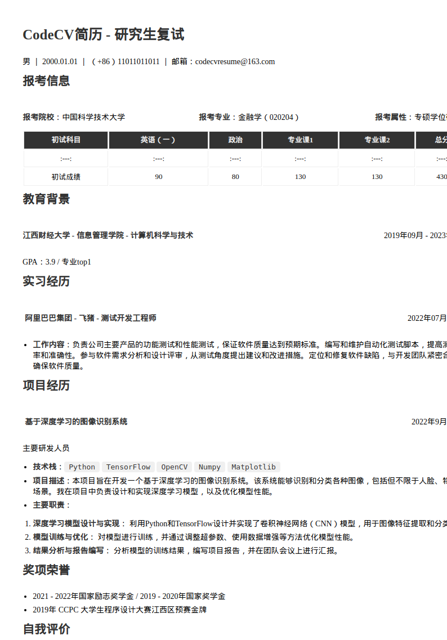Screen dimensions: 447x640
Task: Click the internship date '2022年07月'
Action: tap(427, 319)
